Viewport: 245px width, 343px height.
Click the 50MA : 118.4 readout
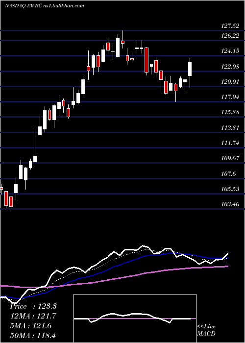tap(33, 335)
